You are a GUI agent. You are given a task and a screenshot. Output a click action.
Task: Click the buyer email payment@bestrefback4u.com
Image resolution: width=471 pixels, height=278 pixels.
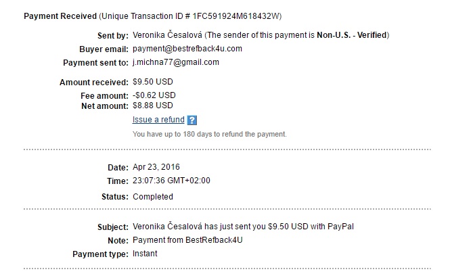187,49
